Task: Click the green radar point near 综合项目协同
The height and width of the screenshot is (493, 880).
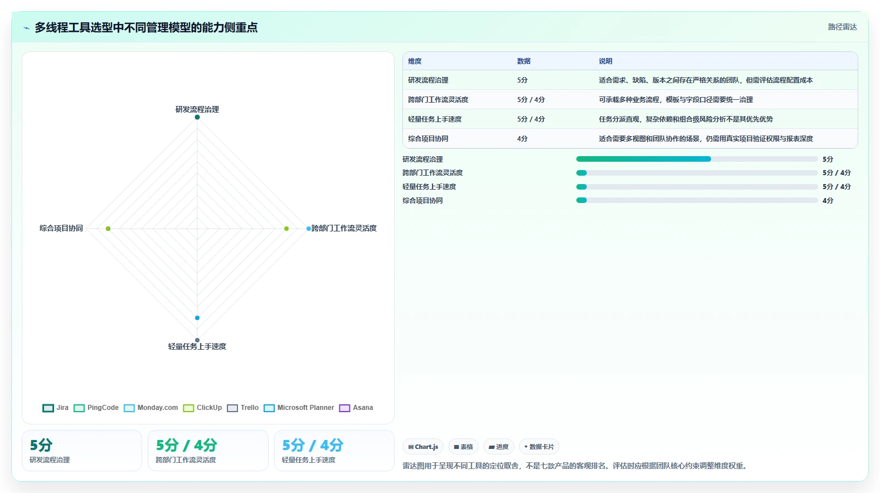Action: [x=108, y=229]
